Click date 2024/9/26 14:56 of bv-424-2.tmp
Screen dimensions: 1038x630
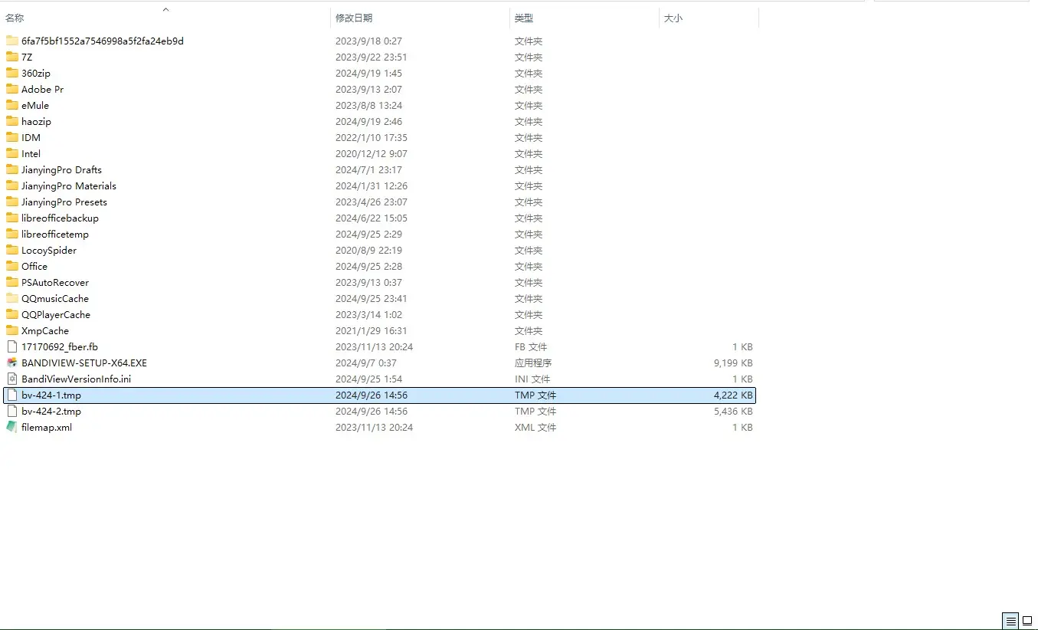click(x=372, y=412)
